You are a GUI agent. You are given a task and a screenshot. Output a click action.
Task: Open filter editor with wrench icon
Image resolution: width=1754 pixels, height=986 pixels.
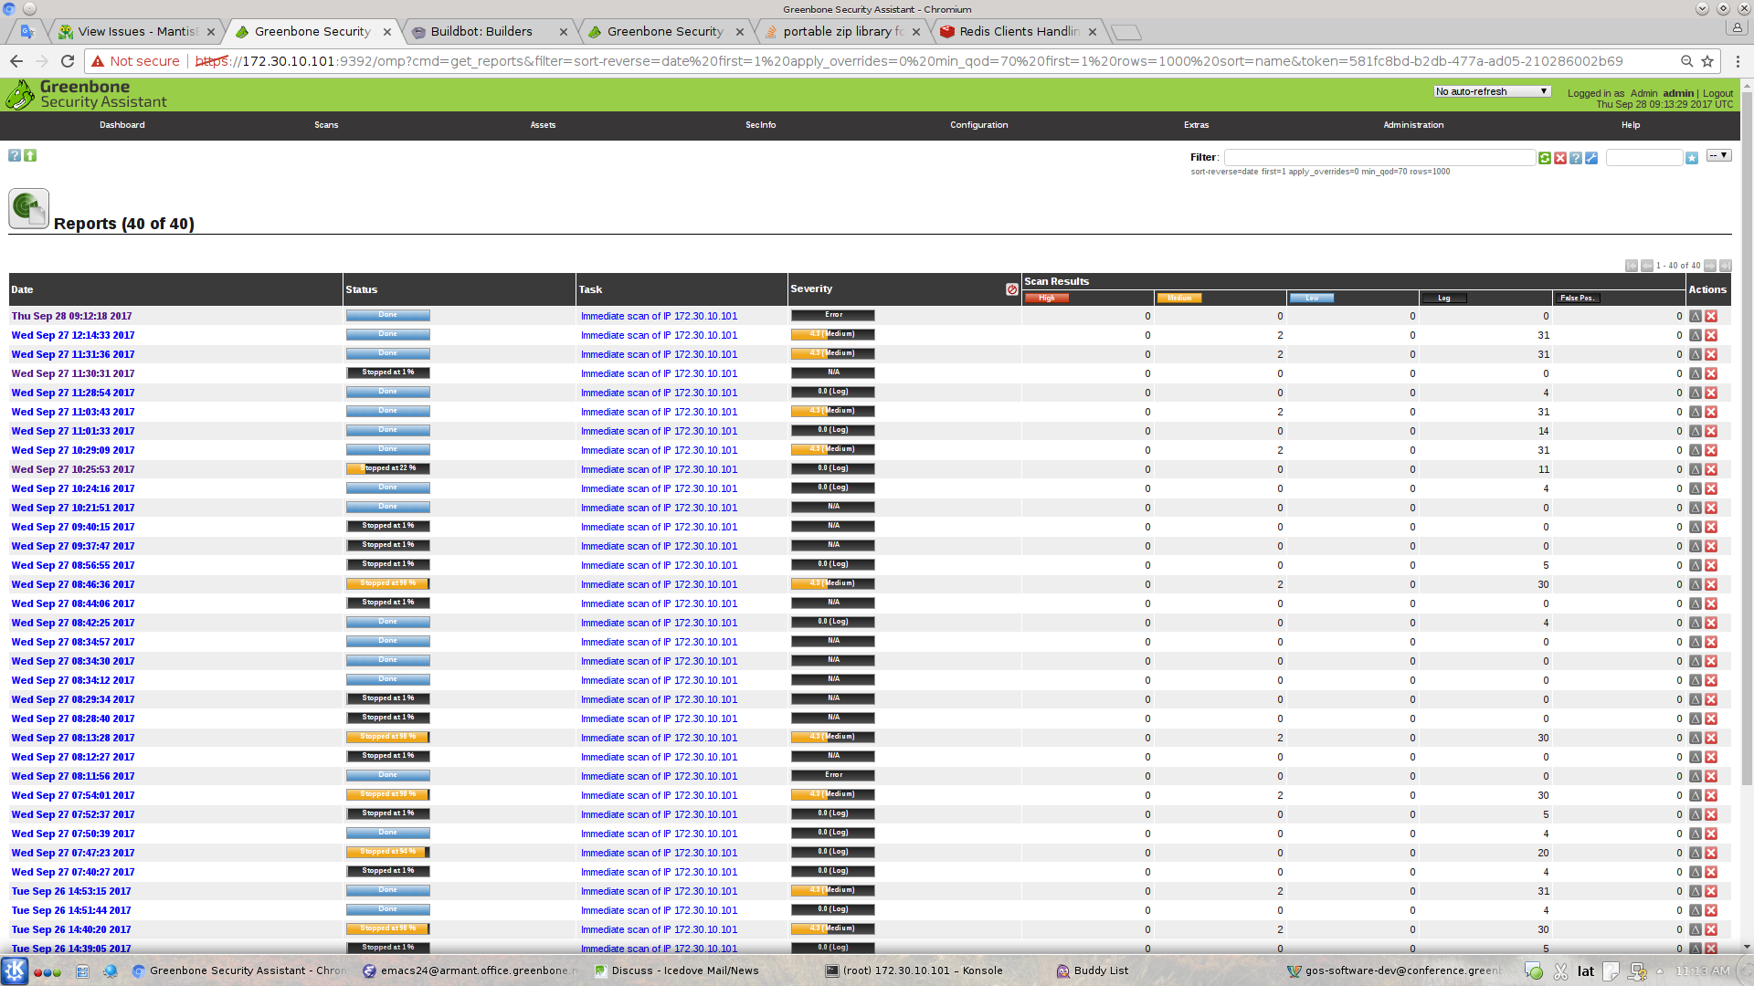(x=1591, y=159)
